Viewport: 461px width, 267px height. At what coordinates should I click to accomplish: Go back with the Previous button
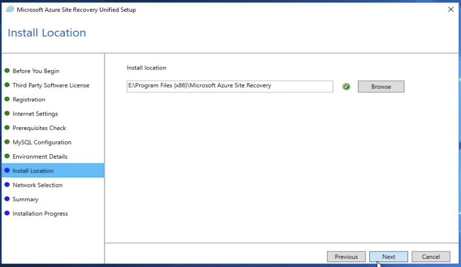[x=346, y=256]
